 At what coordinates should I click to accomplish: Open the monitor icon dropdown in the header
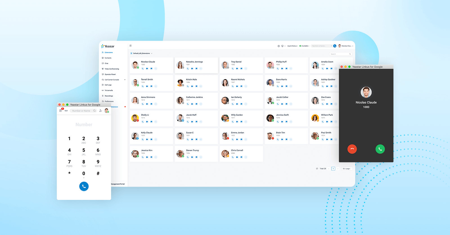pos(283,46)
